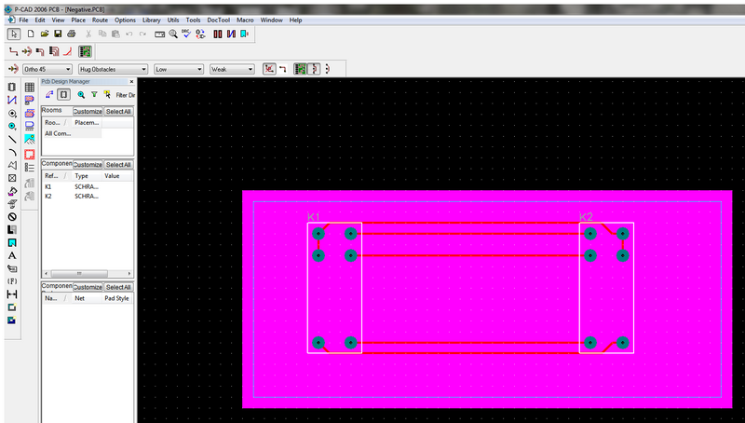
Task: Click the green filter funnel icon
Action: click(94, 94)
